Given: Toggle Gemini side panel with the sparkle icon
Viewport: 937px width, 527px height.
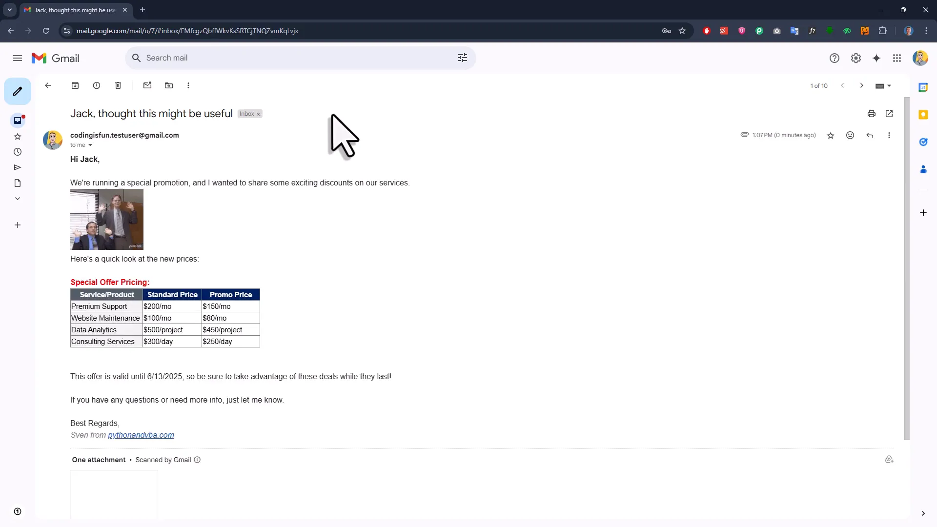Looking at the screenshot, I should coord(877,58).
